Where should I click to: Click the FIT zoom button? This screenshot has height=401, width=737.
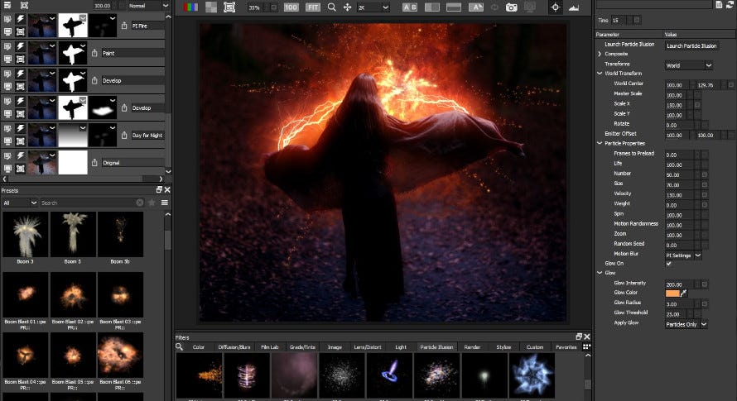(x=313, y=7)
